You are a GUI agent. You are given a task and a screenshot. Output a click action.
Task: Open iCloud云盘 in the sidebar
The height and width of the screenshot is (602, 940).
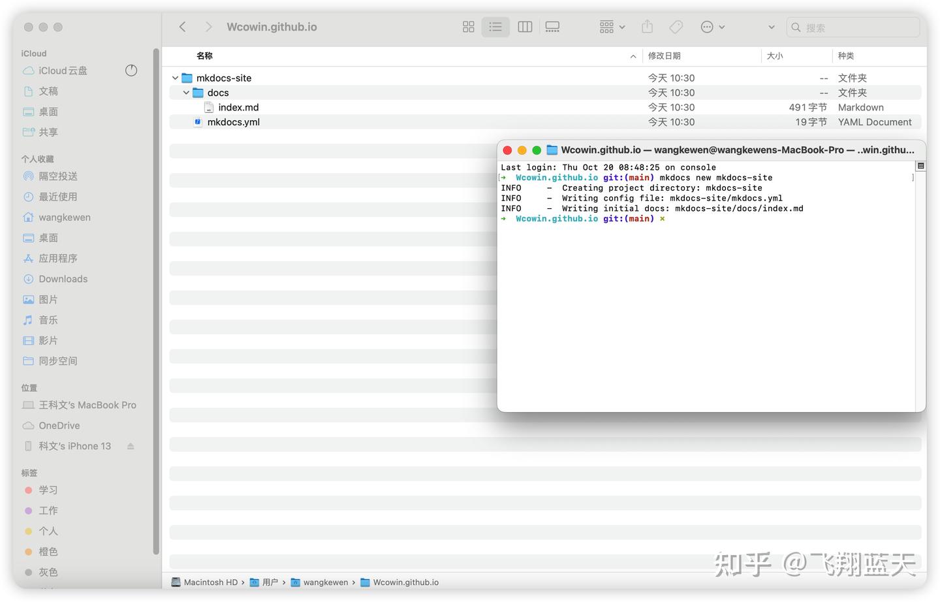[63, 71]
